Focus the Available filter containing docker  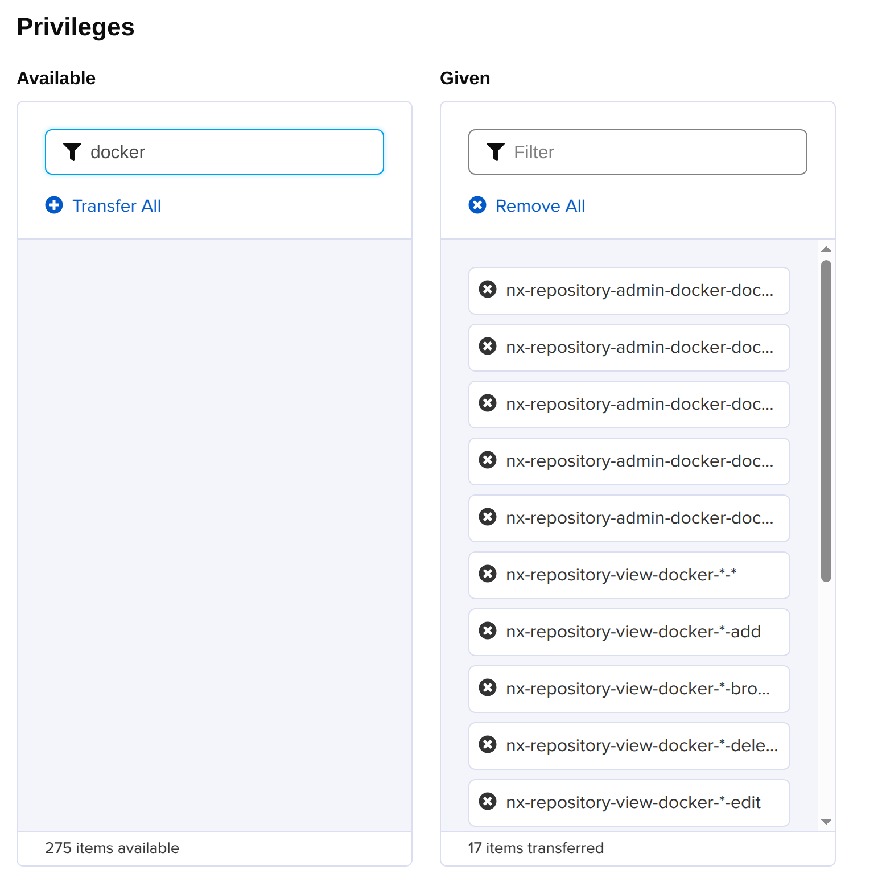click(215, 152)
